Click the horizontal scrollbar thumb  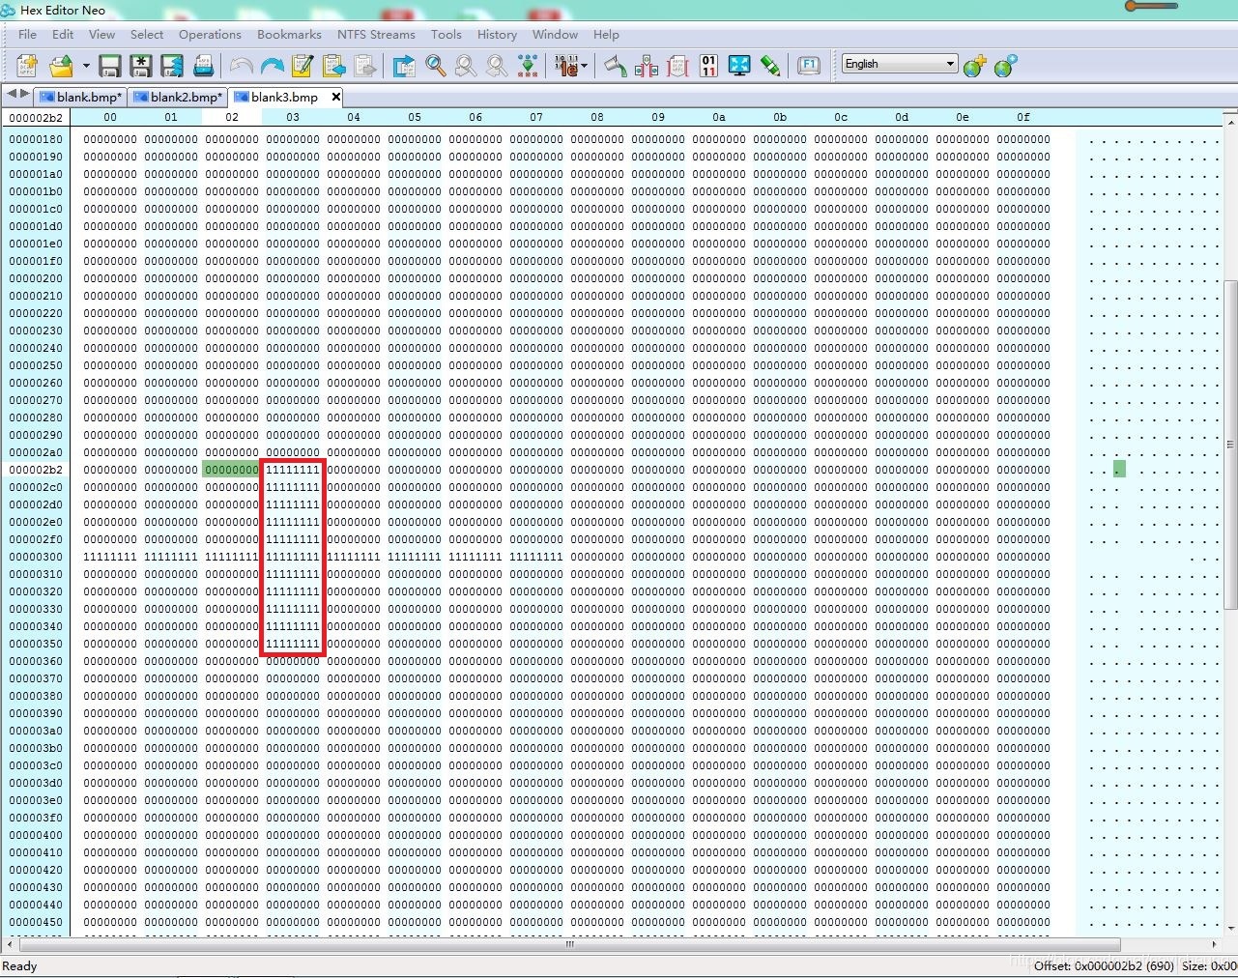569,944
